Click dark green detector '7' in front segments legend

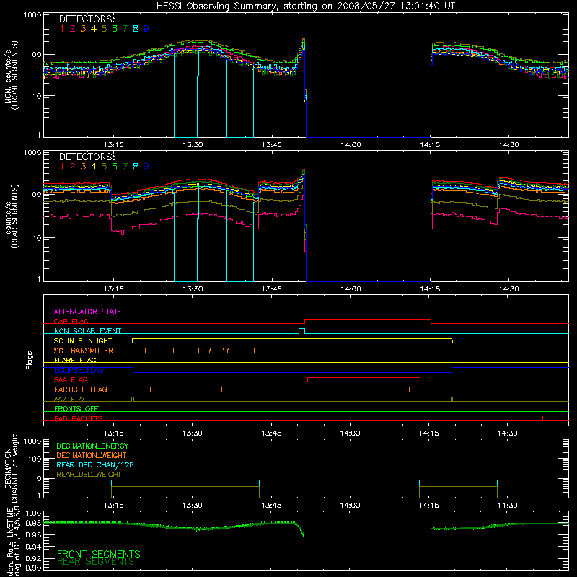(x=125, y=29)
